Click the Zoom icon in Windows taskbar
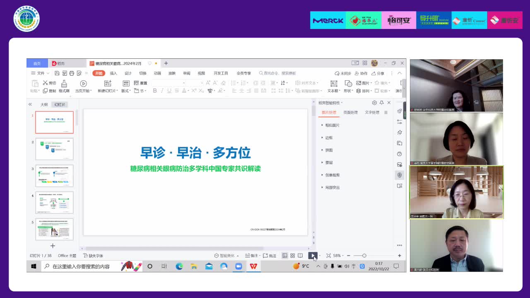530x298 pixels. click(238, 266)
